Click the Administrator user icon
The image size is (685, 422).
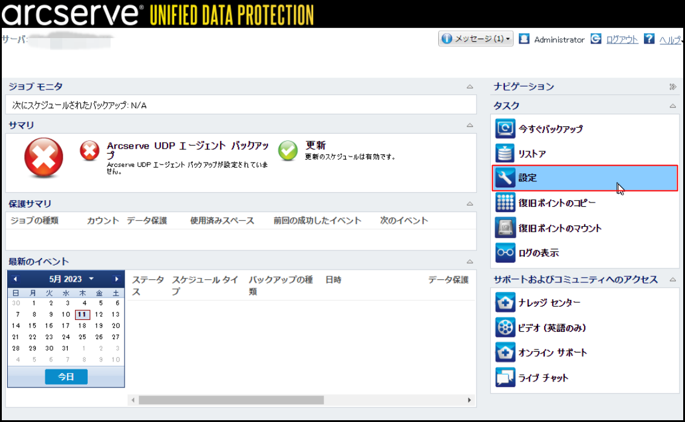524,39
